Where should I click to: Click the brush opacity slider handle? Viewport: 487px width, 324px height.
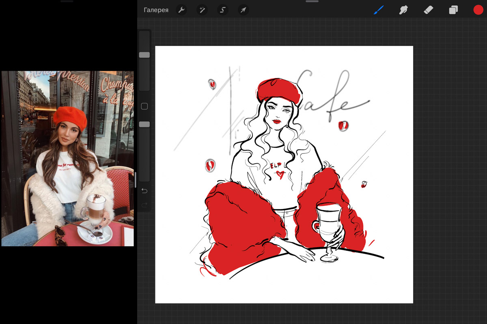click(x=144, y=124)
